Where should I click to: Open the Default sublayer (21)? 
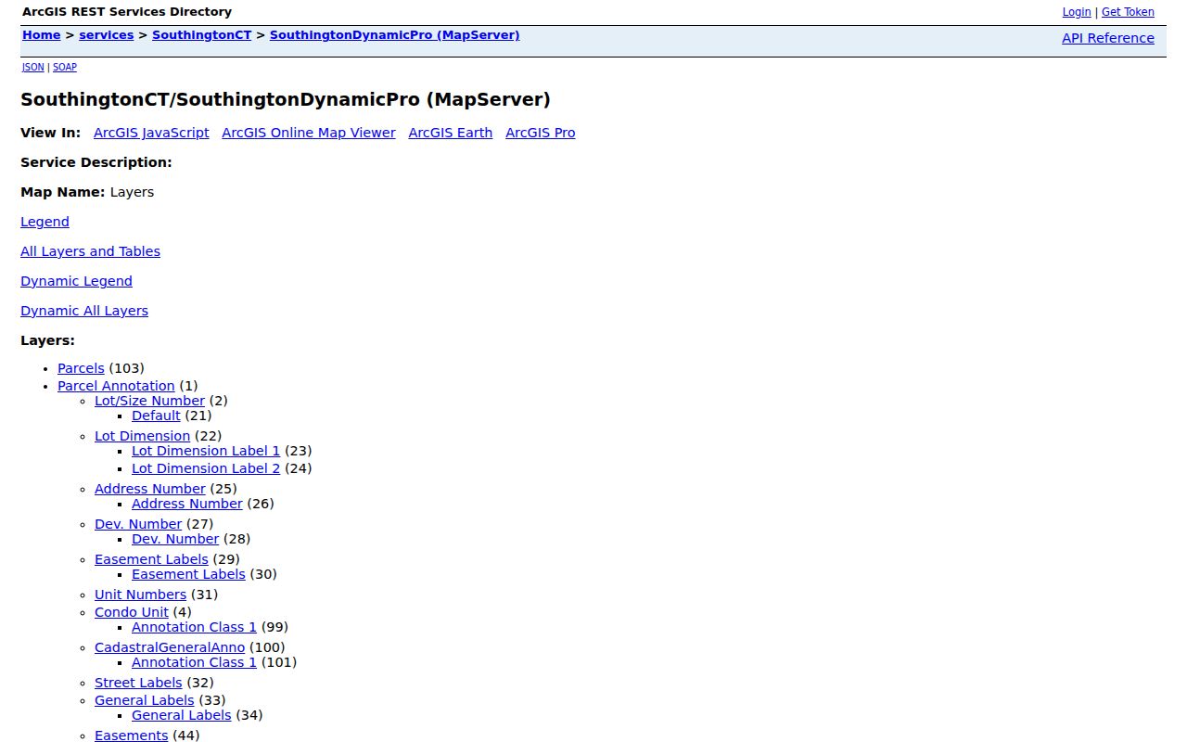tap(156, 416)
